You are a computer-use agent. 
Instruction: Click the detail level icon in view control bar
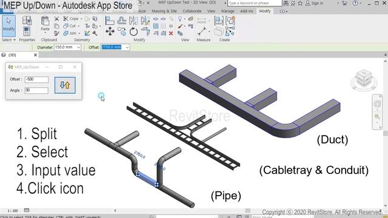click(x=27, y=210)
